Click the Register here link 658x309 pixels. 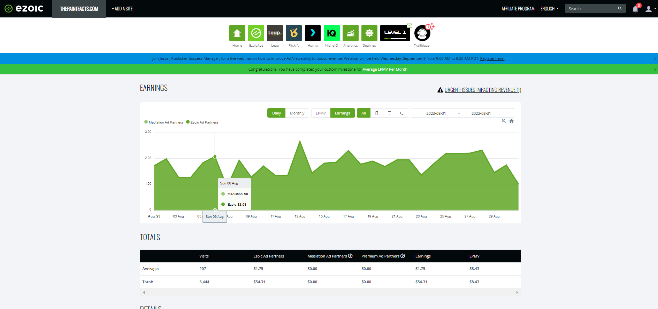click(x=492, y=58)
